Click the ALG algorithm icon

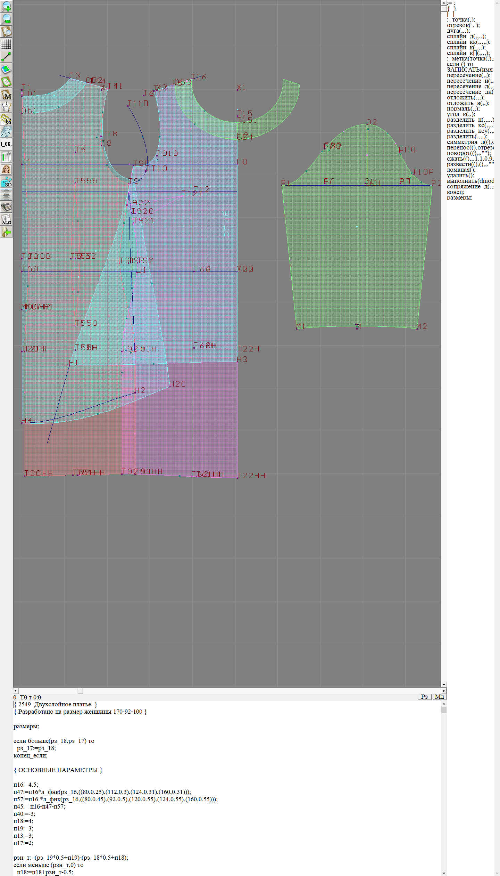6,220
